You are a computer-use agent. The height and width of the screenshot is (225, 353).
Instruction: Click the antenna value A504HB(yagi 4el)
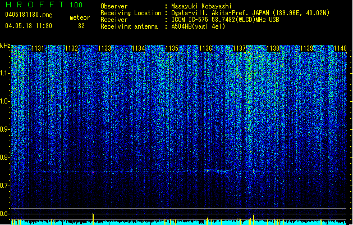pyautogui.click(x=198, y=26)
